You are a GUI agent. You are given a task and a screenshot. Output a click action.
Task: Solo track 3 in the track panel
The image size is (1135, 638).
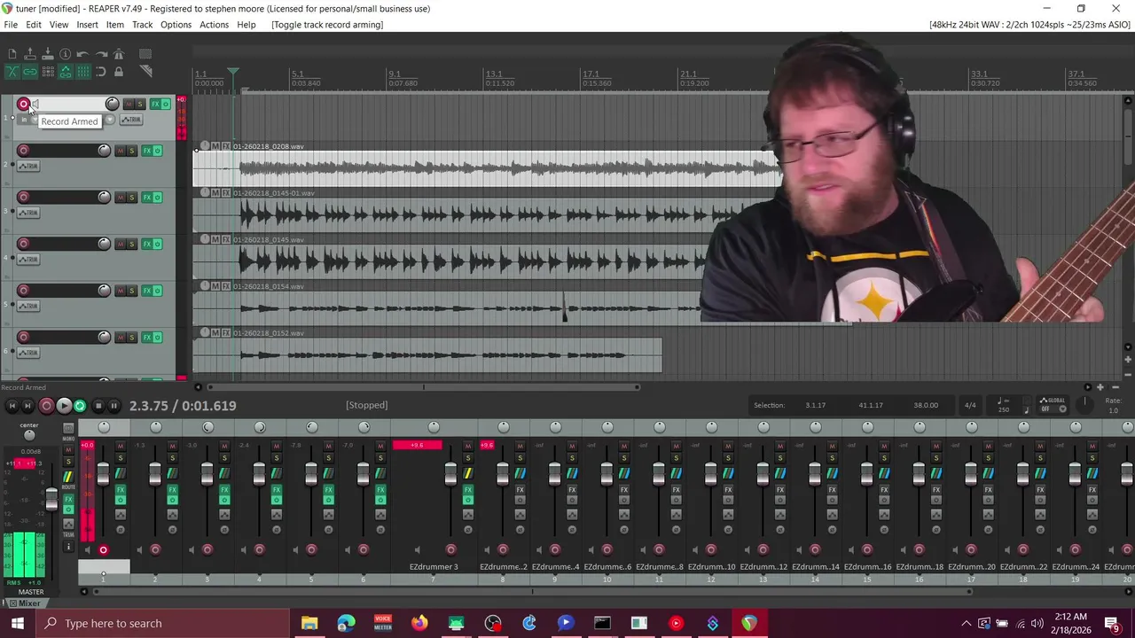(x=131, y=198)
